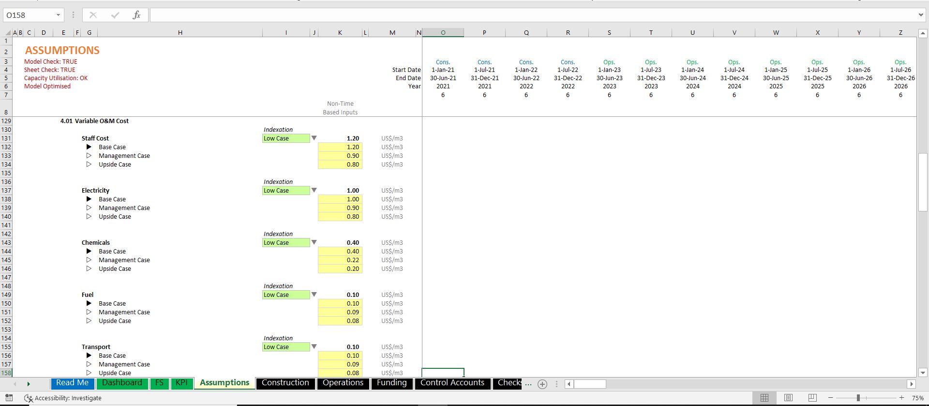
Task: Click the zoom slider handle
Action: click(x=858, y=398)
